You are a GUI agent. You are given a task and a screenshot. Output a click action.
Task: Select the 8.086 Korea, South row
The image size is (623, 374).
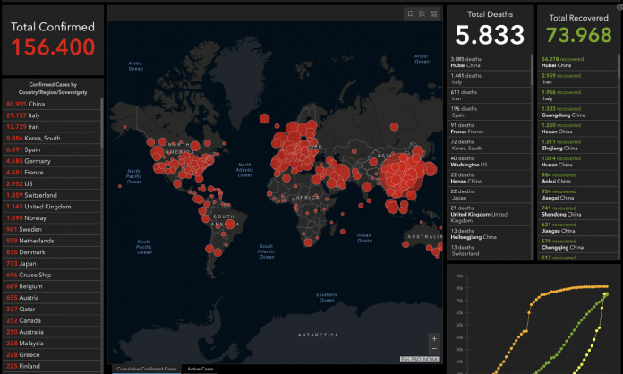(x=52, y=138)
